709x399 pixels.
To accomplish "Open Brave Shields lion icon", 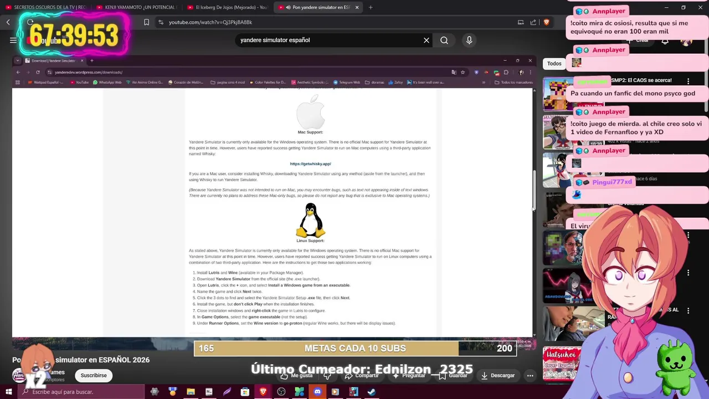I will pos(546,22).
